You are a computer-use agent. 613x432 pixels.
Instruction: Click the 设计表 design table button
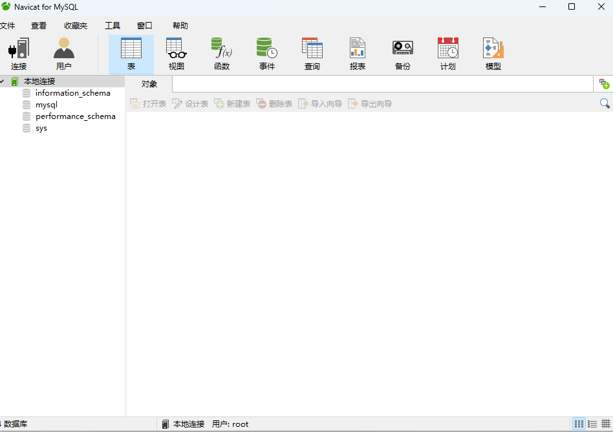tap(190, 103)
